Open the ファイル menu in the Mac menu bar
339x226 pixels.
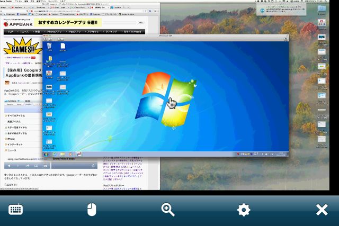click(x=19, y=1)
